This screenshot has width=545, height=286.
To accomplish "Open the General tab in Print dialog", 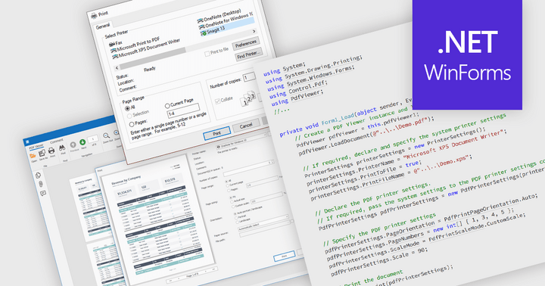I will click(103, 26).
